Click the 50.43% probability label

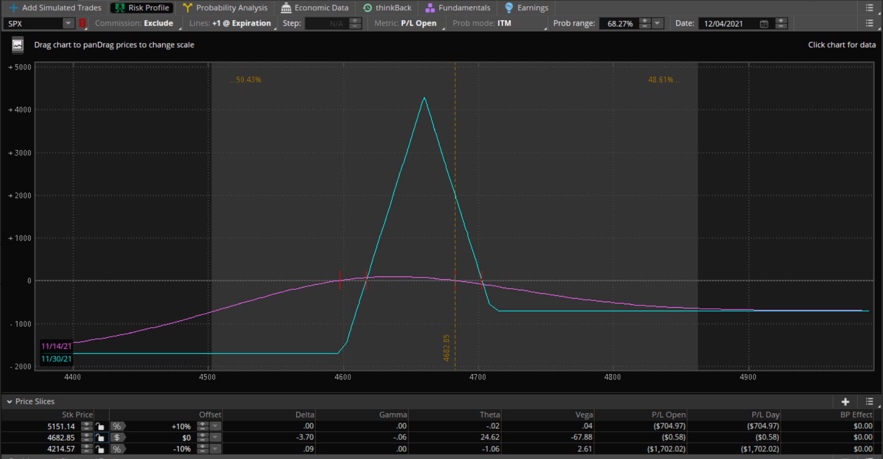tap(245, 80)
